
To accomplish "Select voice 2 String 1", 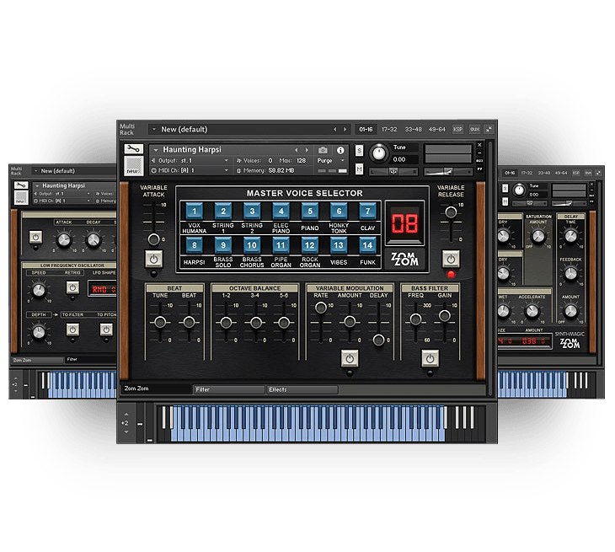I will [223, 211].
